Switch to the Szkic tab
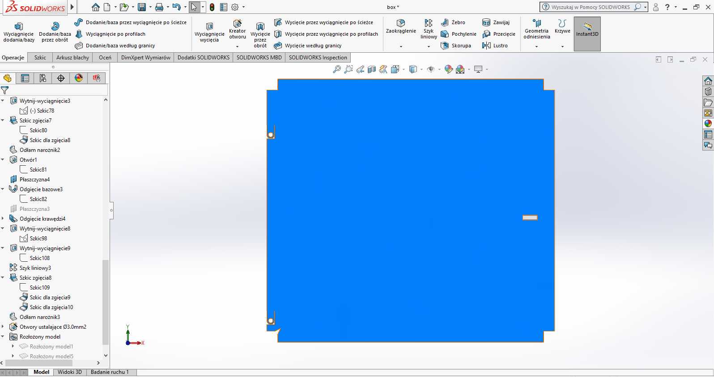The image size is (714, 377). pyautogui.click(x=40, y=58)
